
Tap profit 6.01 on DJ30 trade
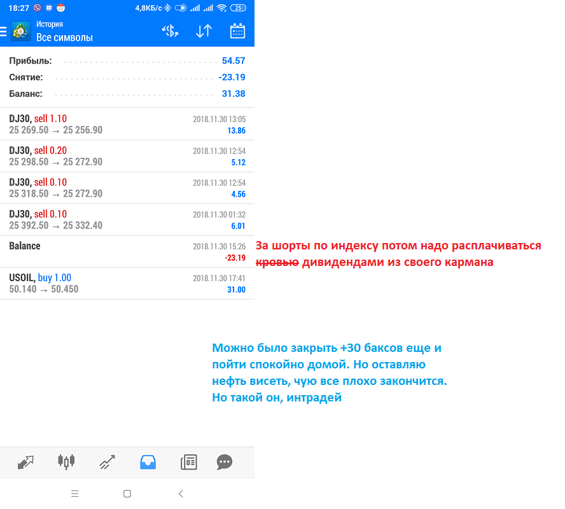tap(238, 226)
